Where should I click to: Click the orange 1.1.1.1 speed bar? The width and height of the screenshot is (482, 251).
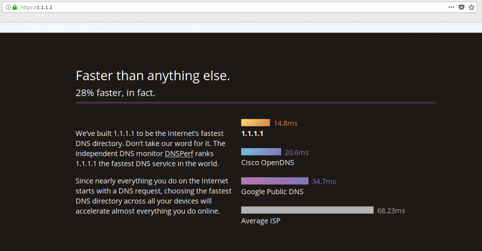(x=255, y=123)
